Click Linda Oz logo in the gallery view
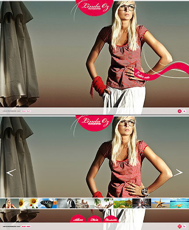Screen dimensions: 189x230 (x=94, y=123)
